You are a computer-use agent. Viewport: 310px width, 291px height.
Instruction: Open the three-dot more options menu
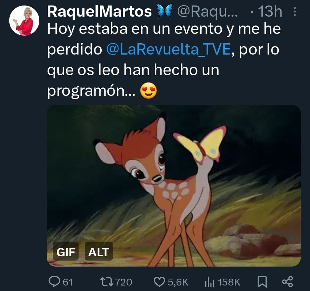pyautogui.click(x=294, y=11)
